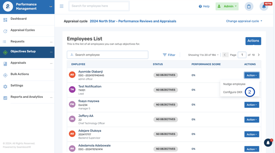Viewport: 275px width, 153px height.
Task: Open 2024 North Star appraisal cycle link
Action: (x=133, y=21)
